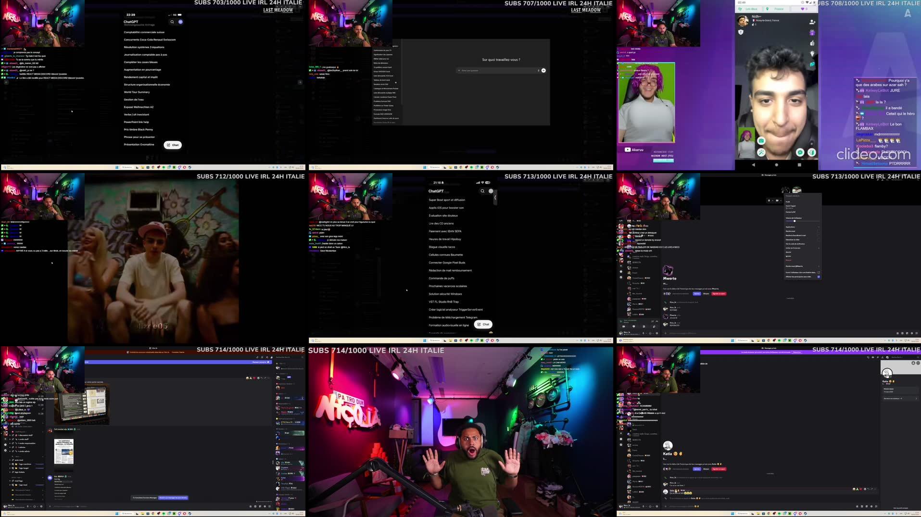Tap the flip camera icon in Snapchat call
This screenshot has width=921, height=517.
[x=761, y=141]
